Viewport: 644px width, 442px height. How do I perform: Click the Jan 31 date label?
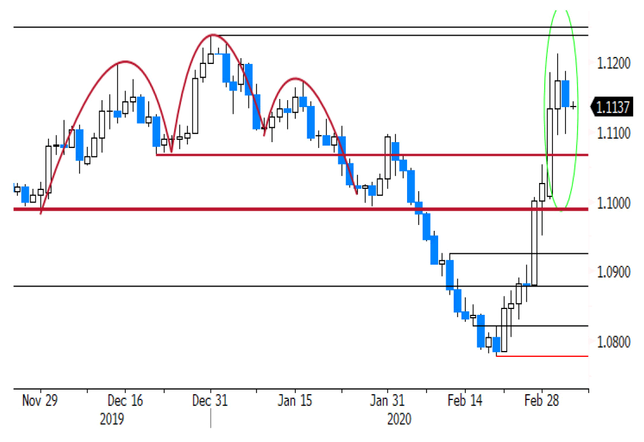click(387, 400)
